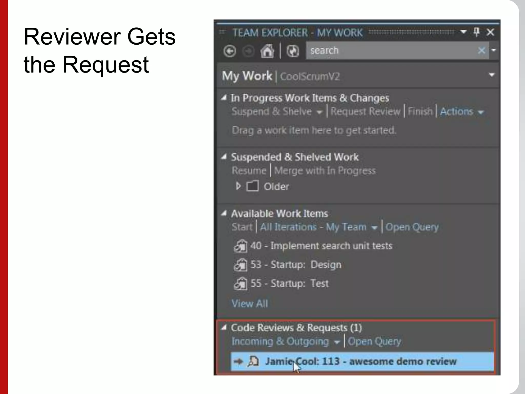
Task: Open the search options dropdown arrow
Action: (x=494, y=50)
